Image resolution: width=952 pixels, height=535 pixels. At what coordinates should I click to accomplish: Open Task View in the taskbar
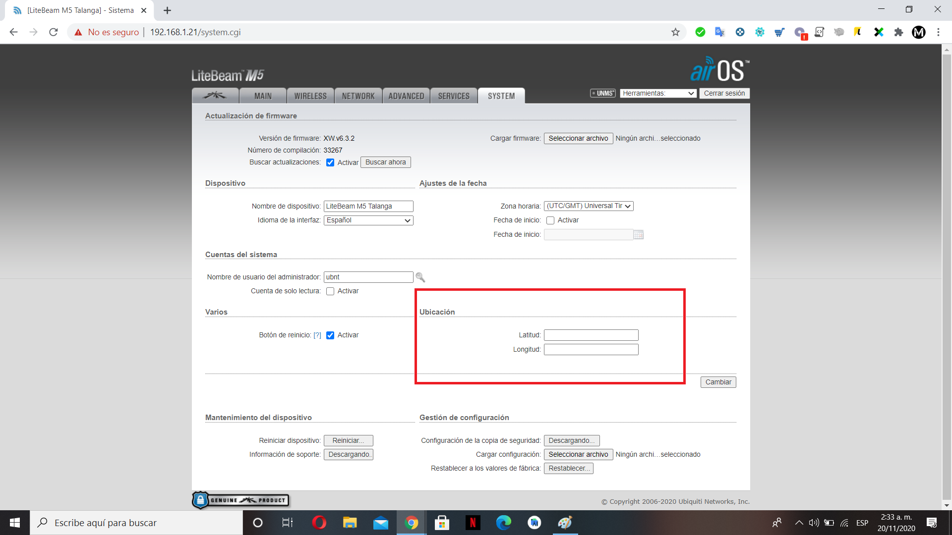click(288, 523)
